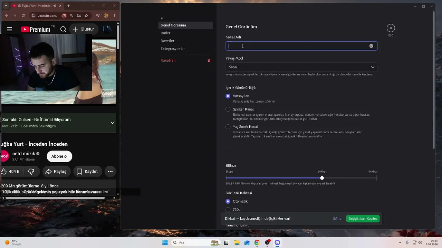Click the Oluştur create button
The width and height of the screenshot is (442, 248).
point(83,29)
